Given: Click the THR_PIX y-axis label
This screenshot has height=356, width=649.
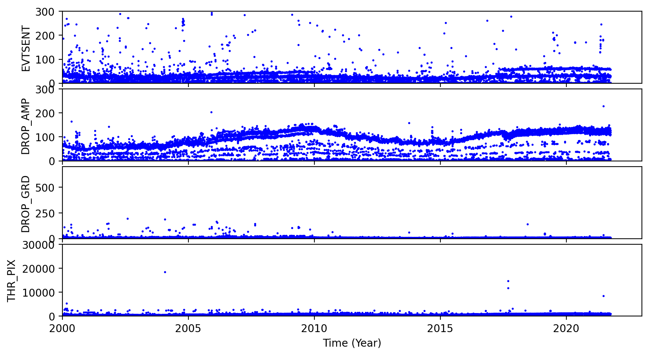Looking at the screenshot, I should (x=12, y=281).
